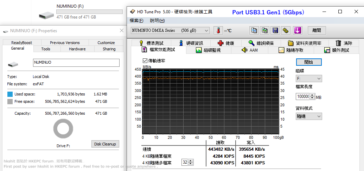Click the 32 queue depth stepper arrows
This screenshot has height=171, width=364.
pos(191,163)
